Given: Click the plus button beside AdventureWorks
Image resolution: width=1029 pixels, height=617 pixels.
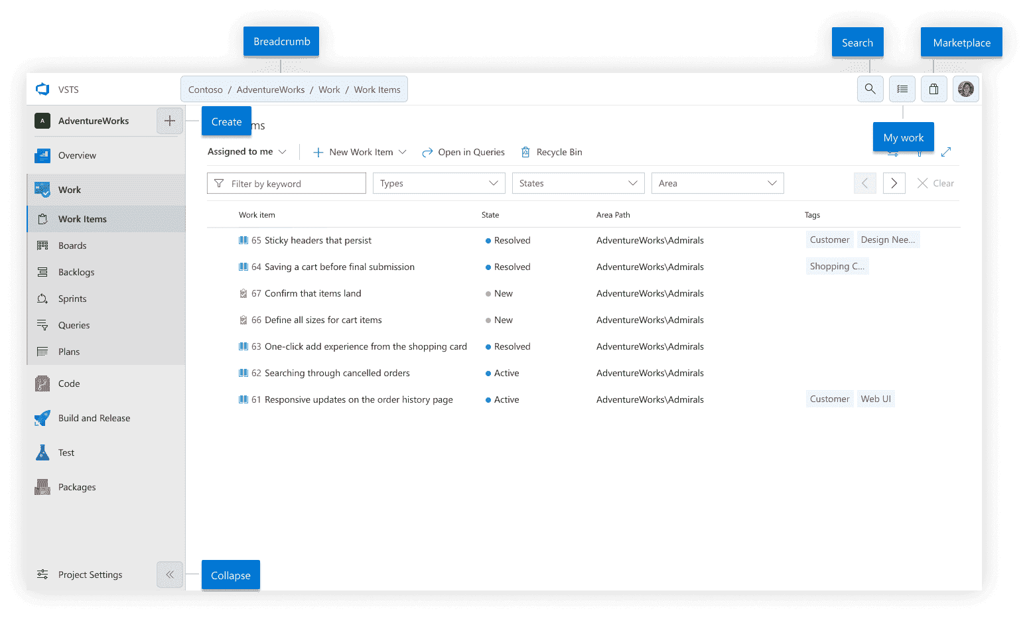Looking at the screenshot, I should pos(170,121).
